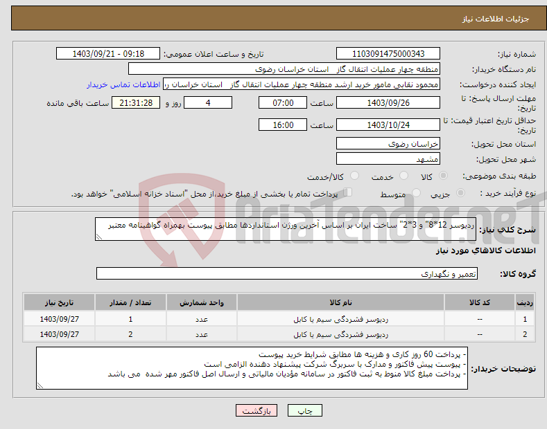This screenshot has height=429, width=547.
Task: Click the price validity time 16:00
Action: point(283,125)
